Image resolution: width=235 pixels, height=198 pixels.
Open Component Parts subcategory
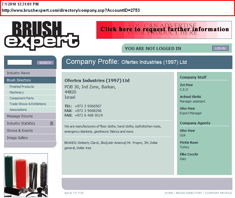click(x=22, y=98)
